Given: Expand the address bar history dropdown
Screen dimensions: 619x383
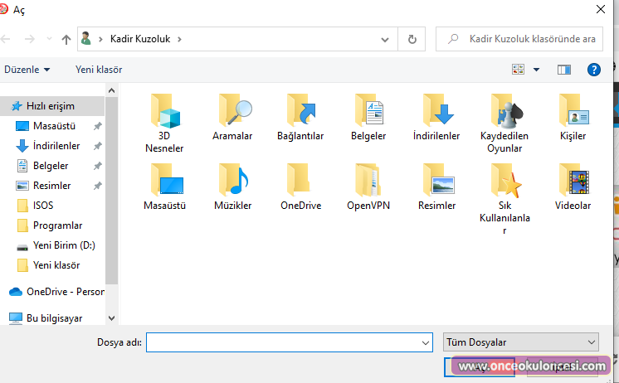Looking at the screenshot, I should coord(385,38).
